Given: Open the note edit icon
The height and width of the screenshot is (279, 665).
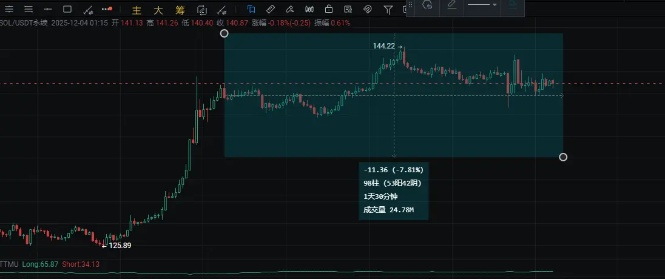Looking at the screenshot, I should tap(348, 9).
